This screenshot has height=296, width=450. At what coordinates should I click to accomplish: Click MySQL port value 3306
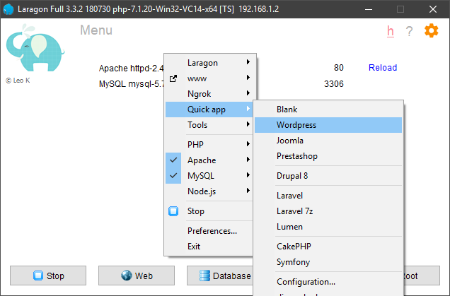click(x=333, y=83)
